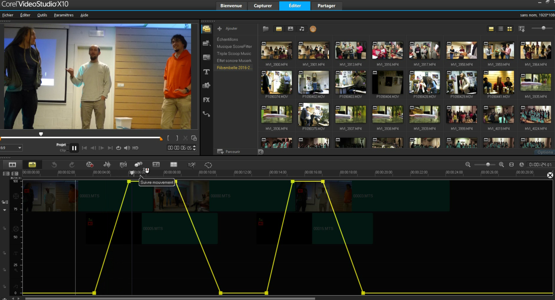Adjust the timecode stepper arrows
Viewport: 555px width, 300px height.
(194, 148)
